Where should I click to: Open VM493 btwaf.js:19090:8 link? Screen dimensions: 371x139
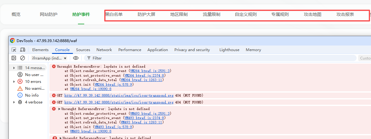pos(90,131)
